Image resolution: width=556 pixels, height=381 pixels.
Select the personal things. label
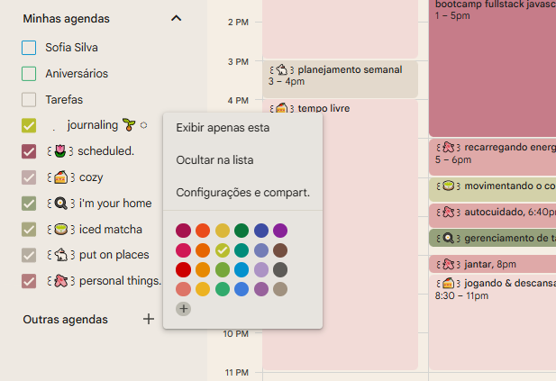click(104, 281)
